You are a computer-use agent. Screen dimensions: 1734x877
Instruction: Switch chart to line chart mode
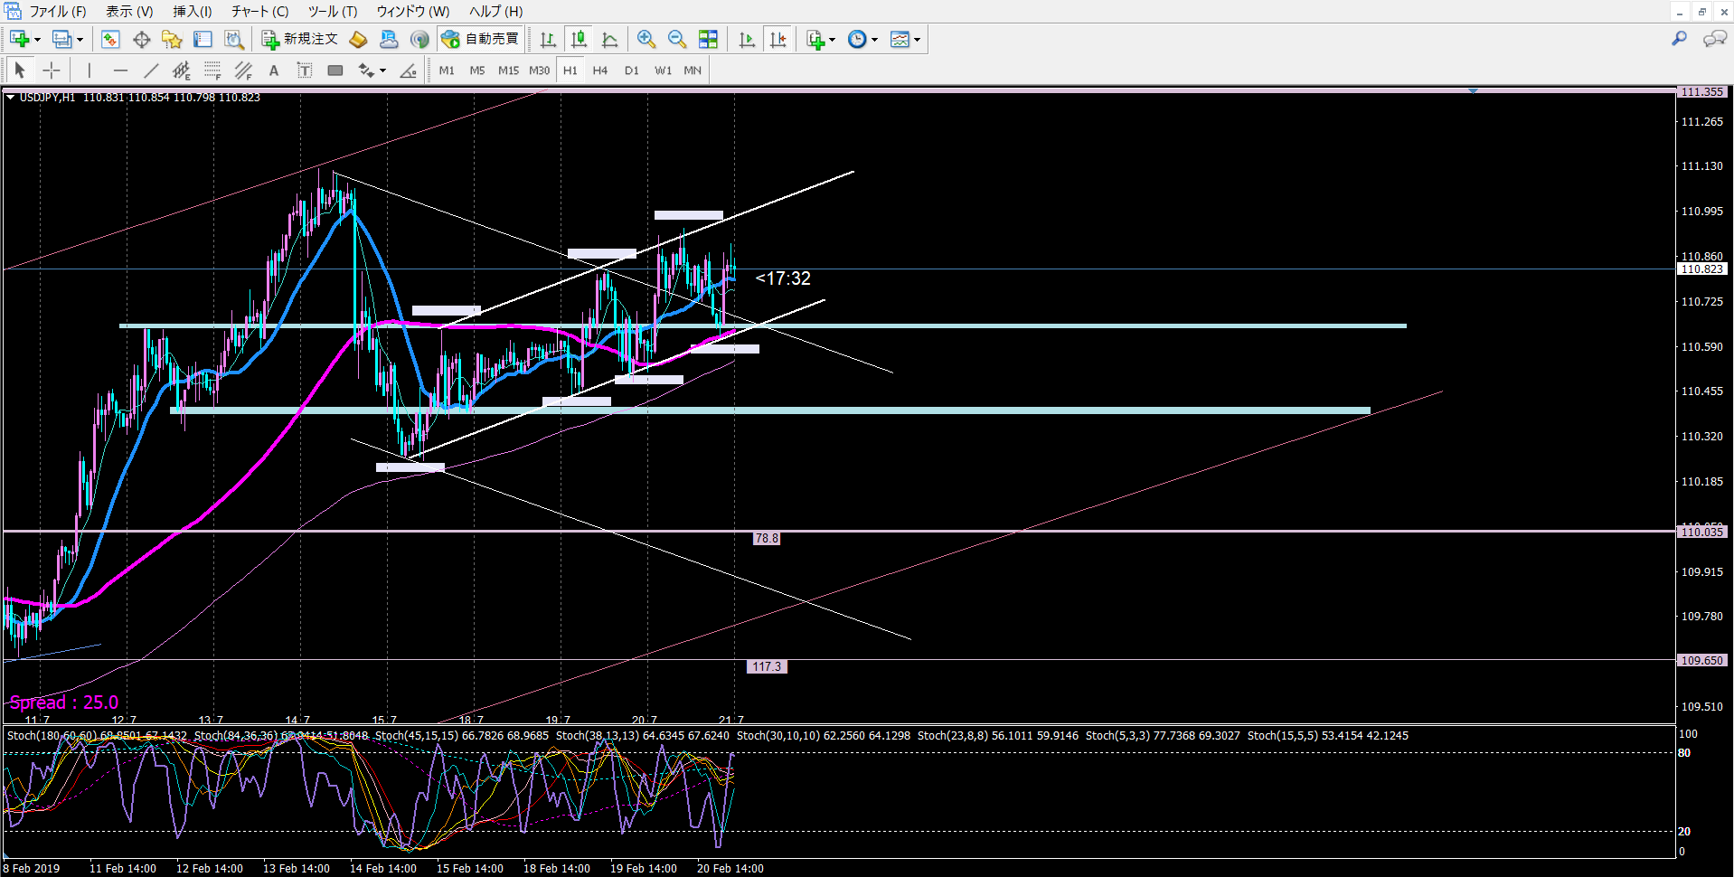coord(609,39)
